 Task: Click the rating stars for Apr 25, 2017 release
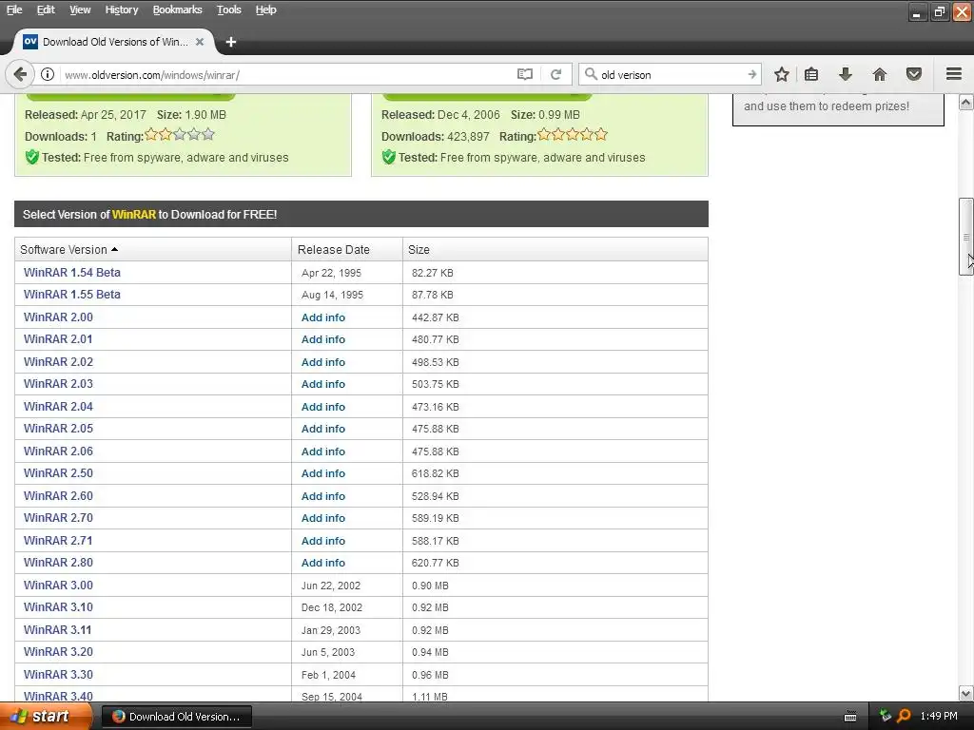(180, 135)
